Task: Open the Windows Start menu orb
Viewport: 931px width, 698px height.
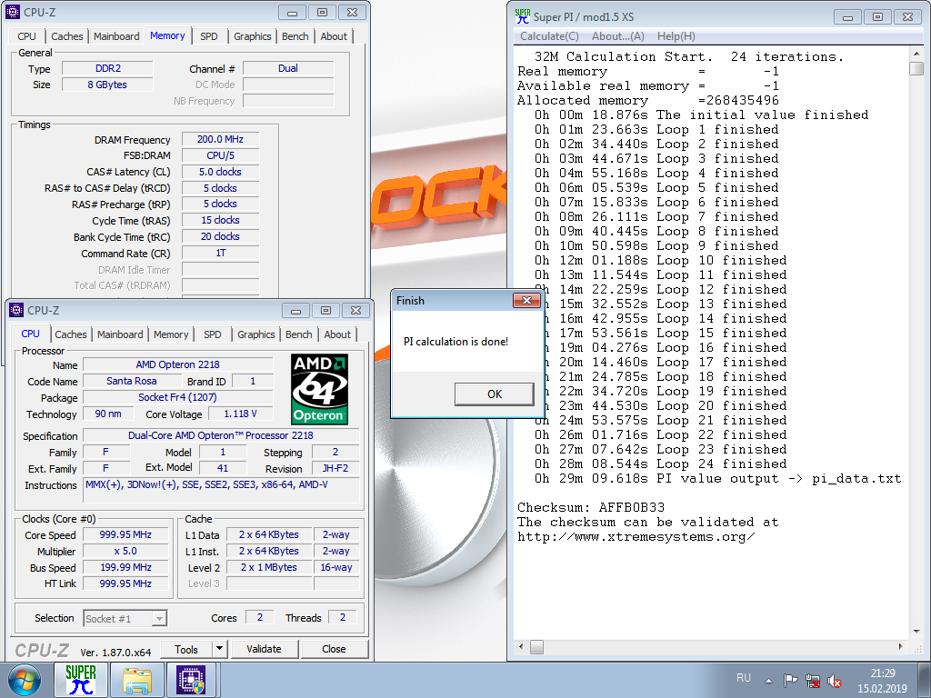Action: tap(25, 680)
